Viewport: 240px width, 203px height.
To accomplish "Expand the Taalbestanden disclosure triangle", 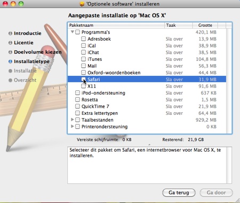I will (x=72, y=120).
